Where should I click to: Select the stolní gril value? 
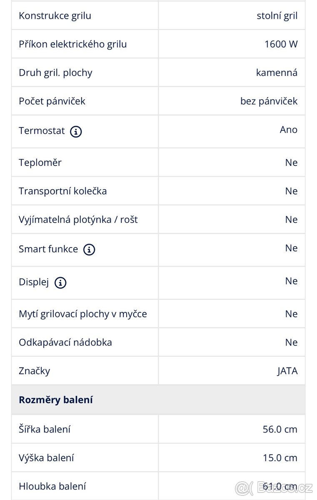click(x=277, y=15)
